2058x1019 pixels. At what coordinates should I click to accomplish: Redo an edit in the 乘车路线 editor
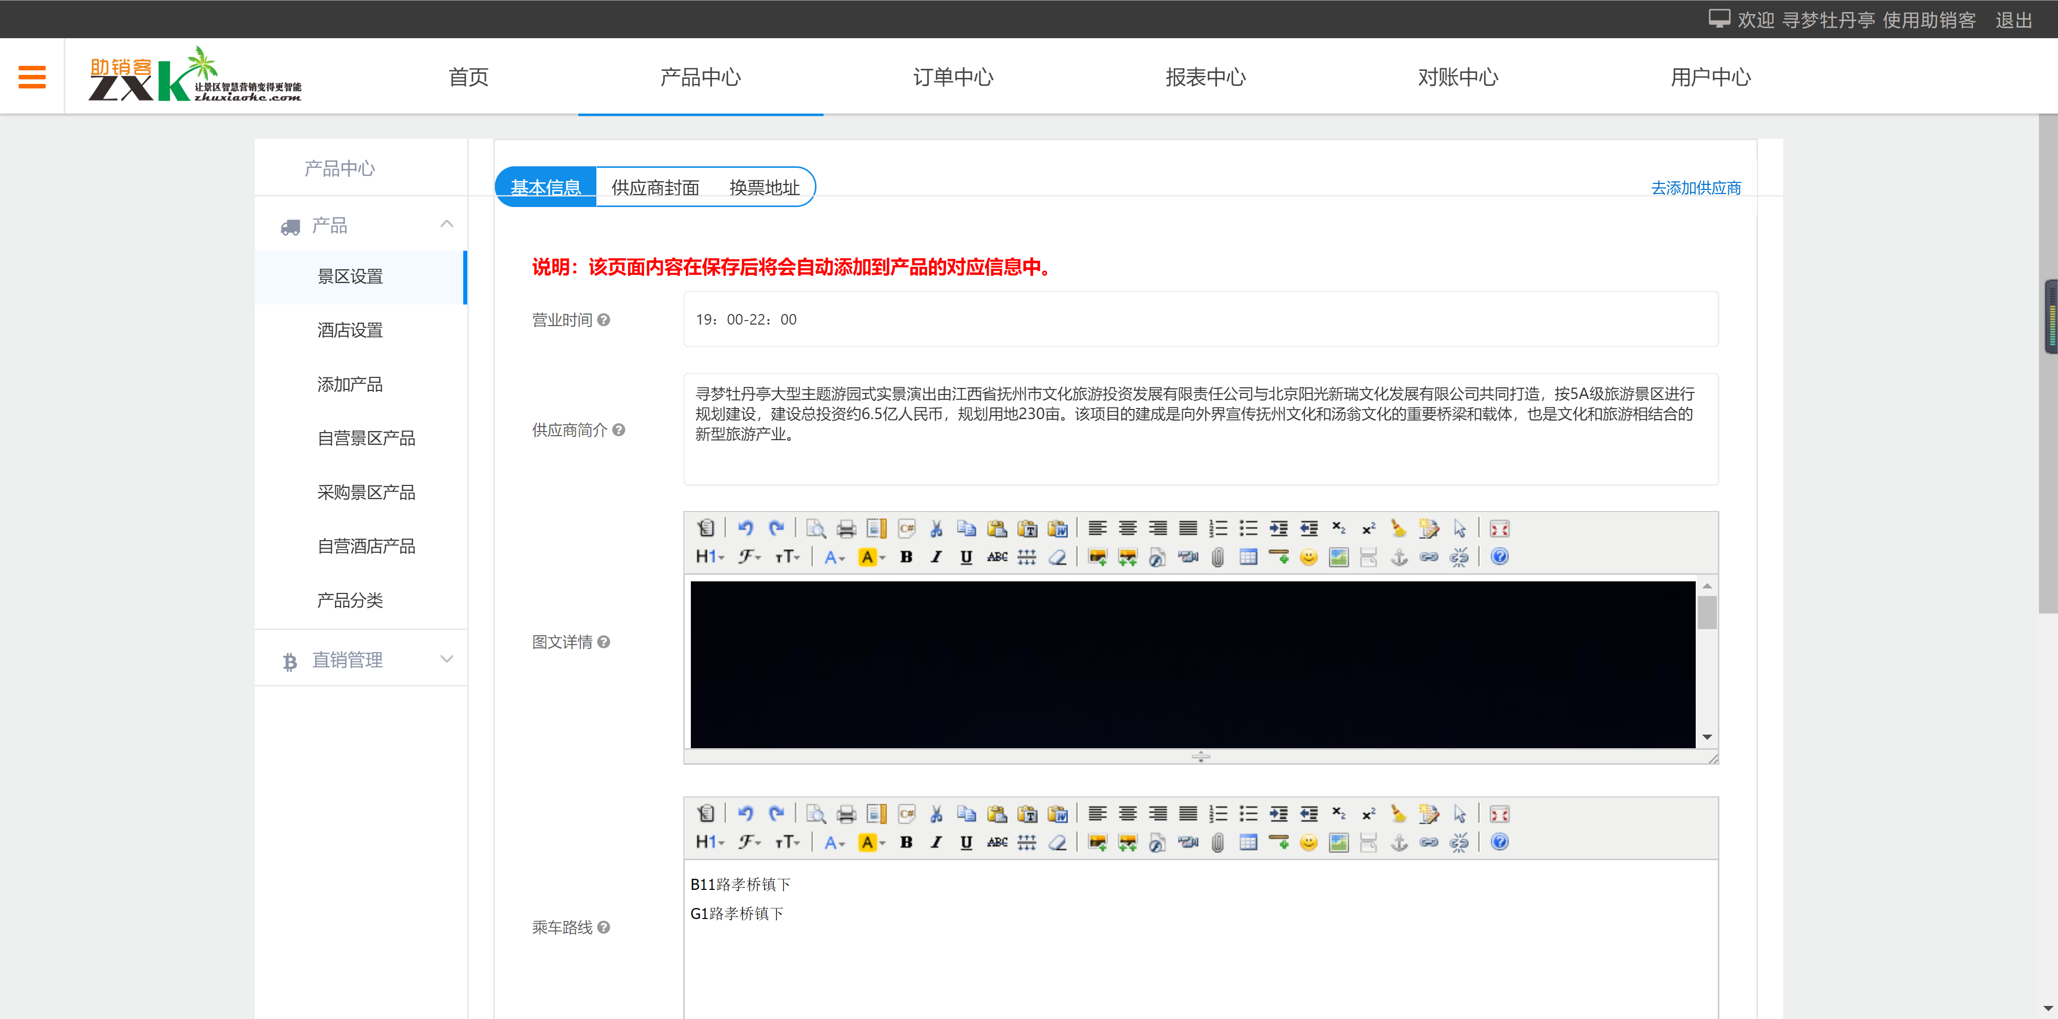[x=777, y=813]
